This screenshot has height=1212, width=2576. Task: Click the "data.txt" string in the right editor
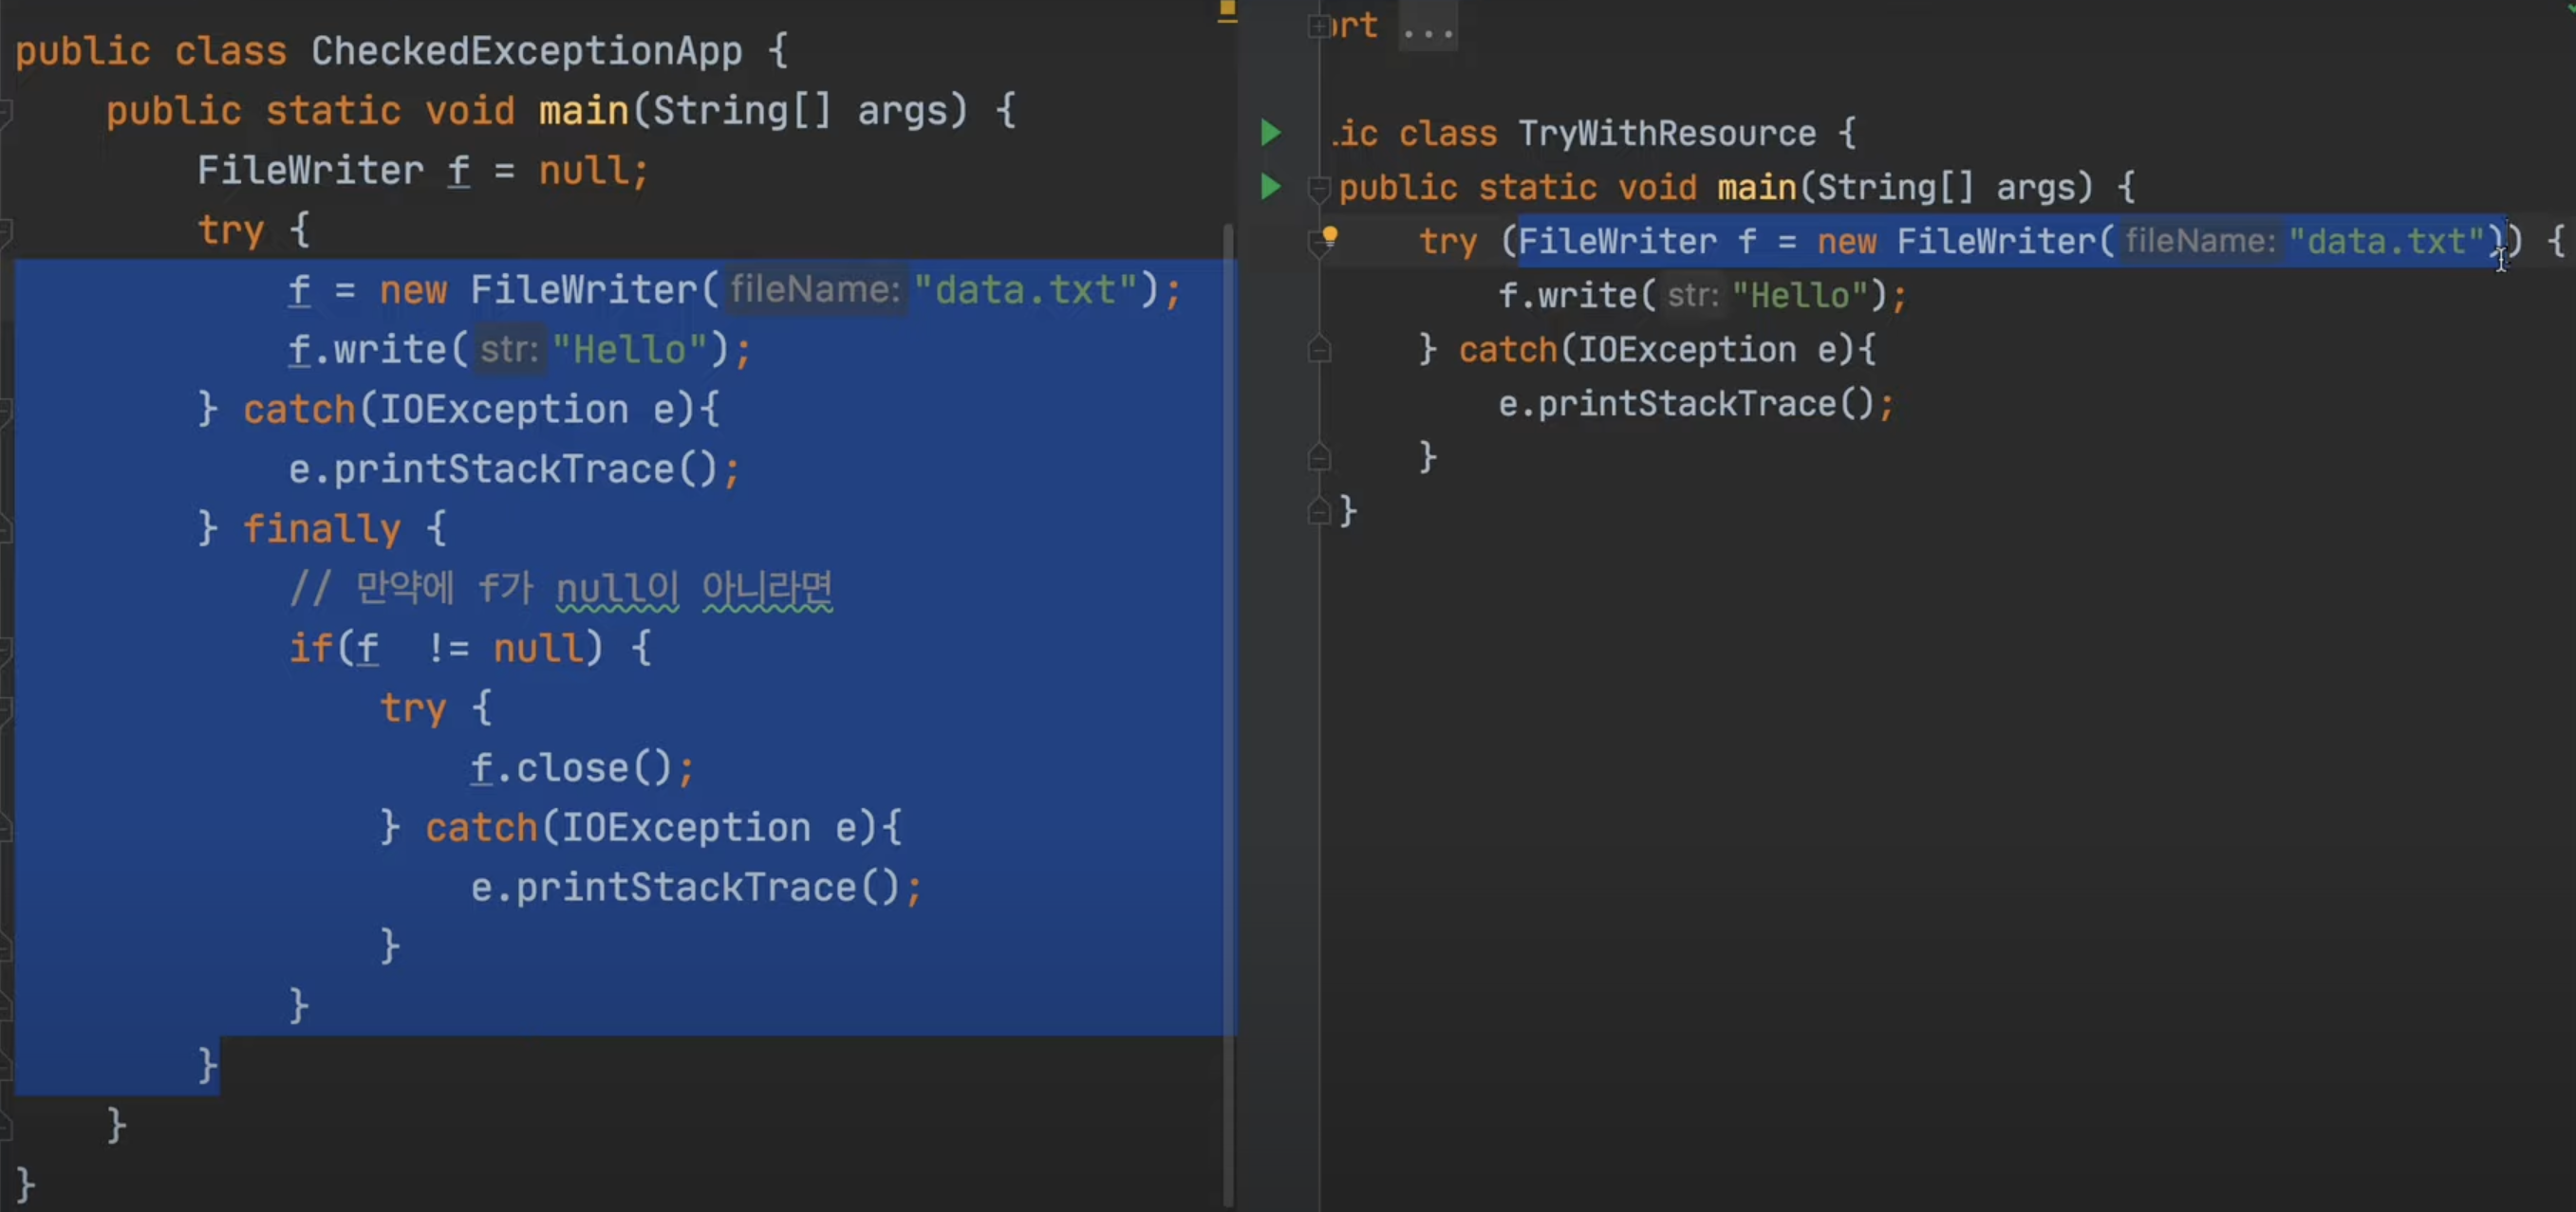[x=2387, y=241]
